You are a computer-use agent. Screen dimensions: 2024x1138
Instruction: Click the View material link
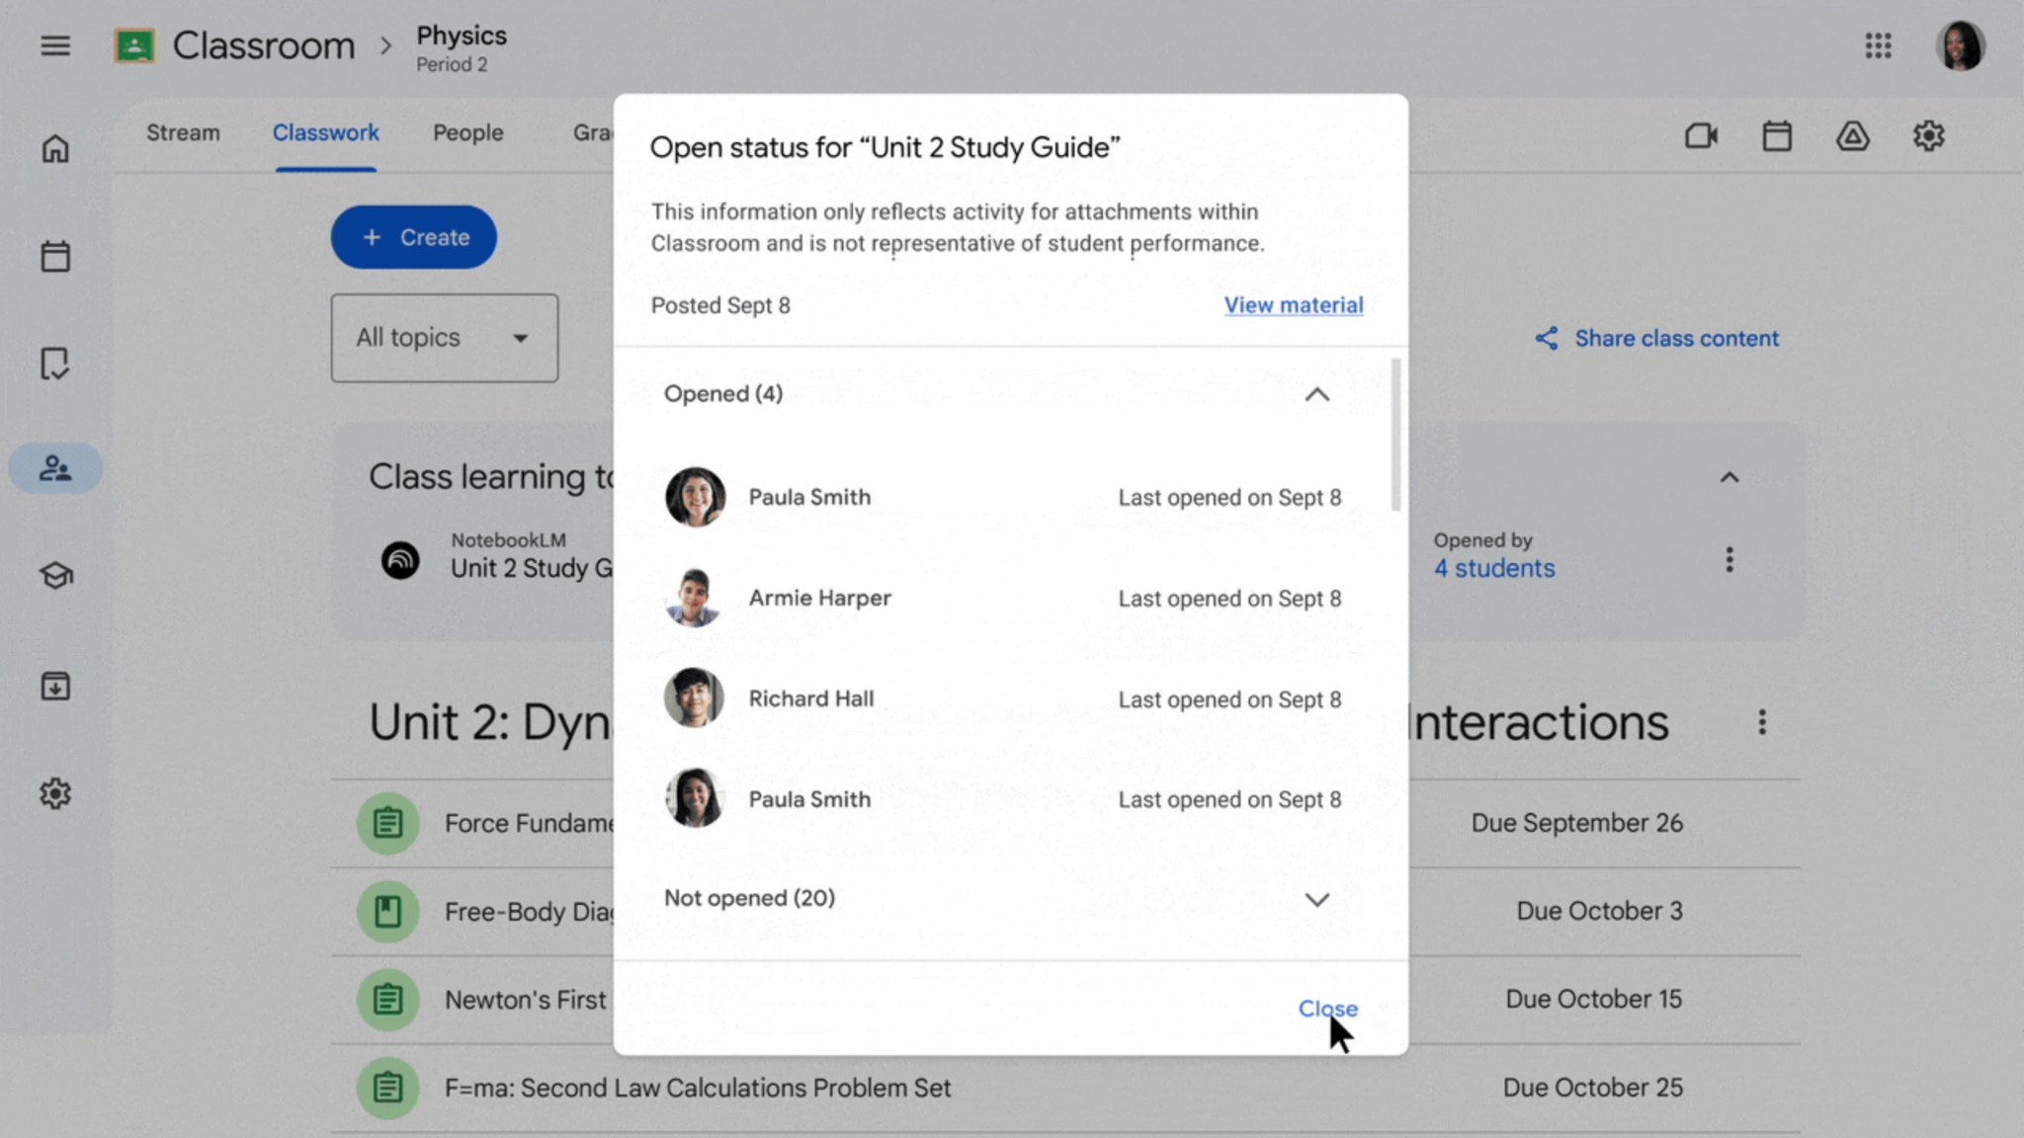pyautogui.click(x=1293, y=305)
